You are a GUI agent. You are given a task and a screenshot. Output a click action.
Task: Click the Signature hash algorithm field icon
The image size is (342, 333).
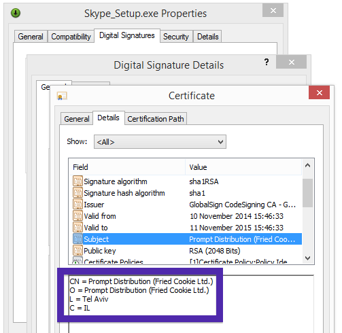click(78, 193)
